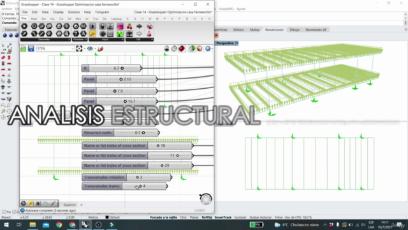Pick the cherry icon in the Util group

coord(129,26)
